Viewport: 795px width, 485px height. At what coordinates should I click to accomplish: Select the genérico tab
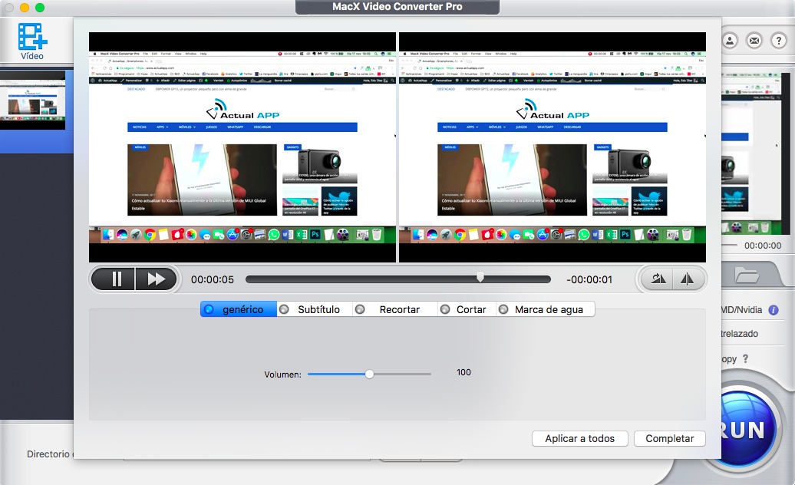pos(239,309)
